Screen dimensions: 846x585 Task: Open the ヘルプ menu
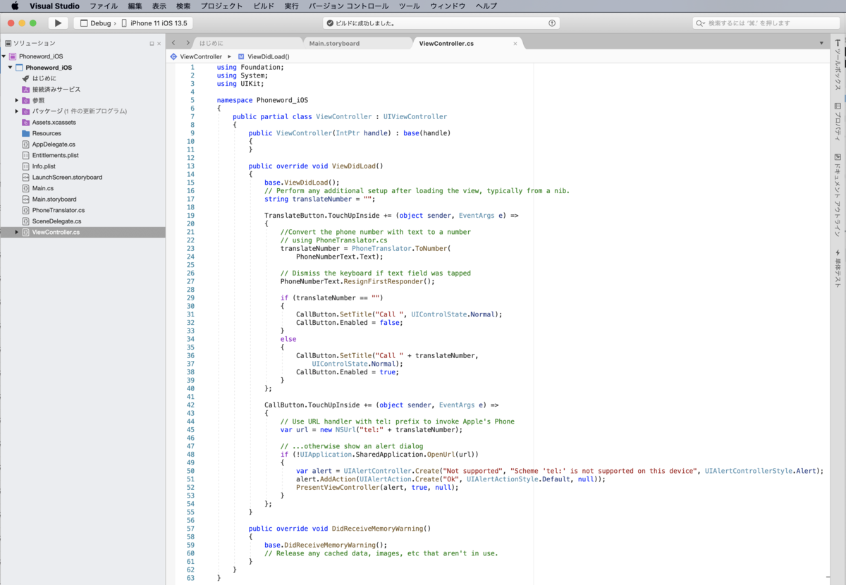coord(486,6)
